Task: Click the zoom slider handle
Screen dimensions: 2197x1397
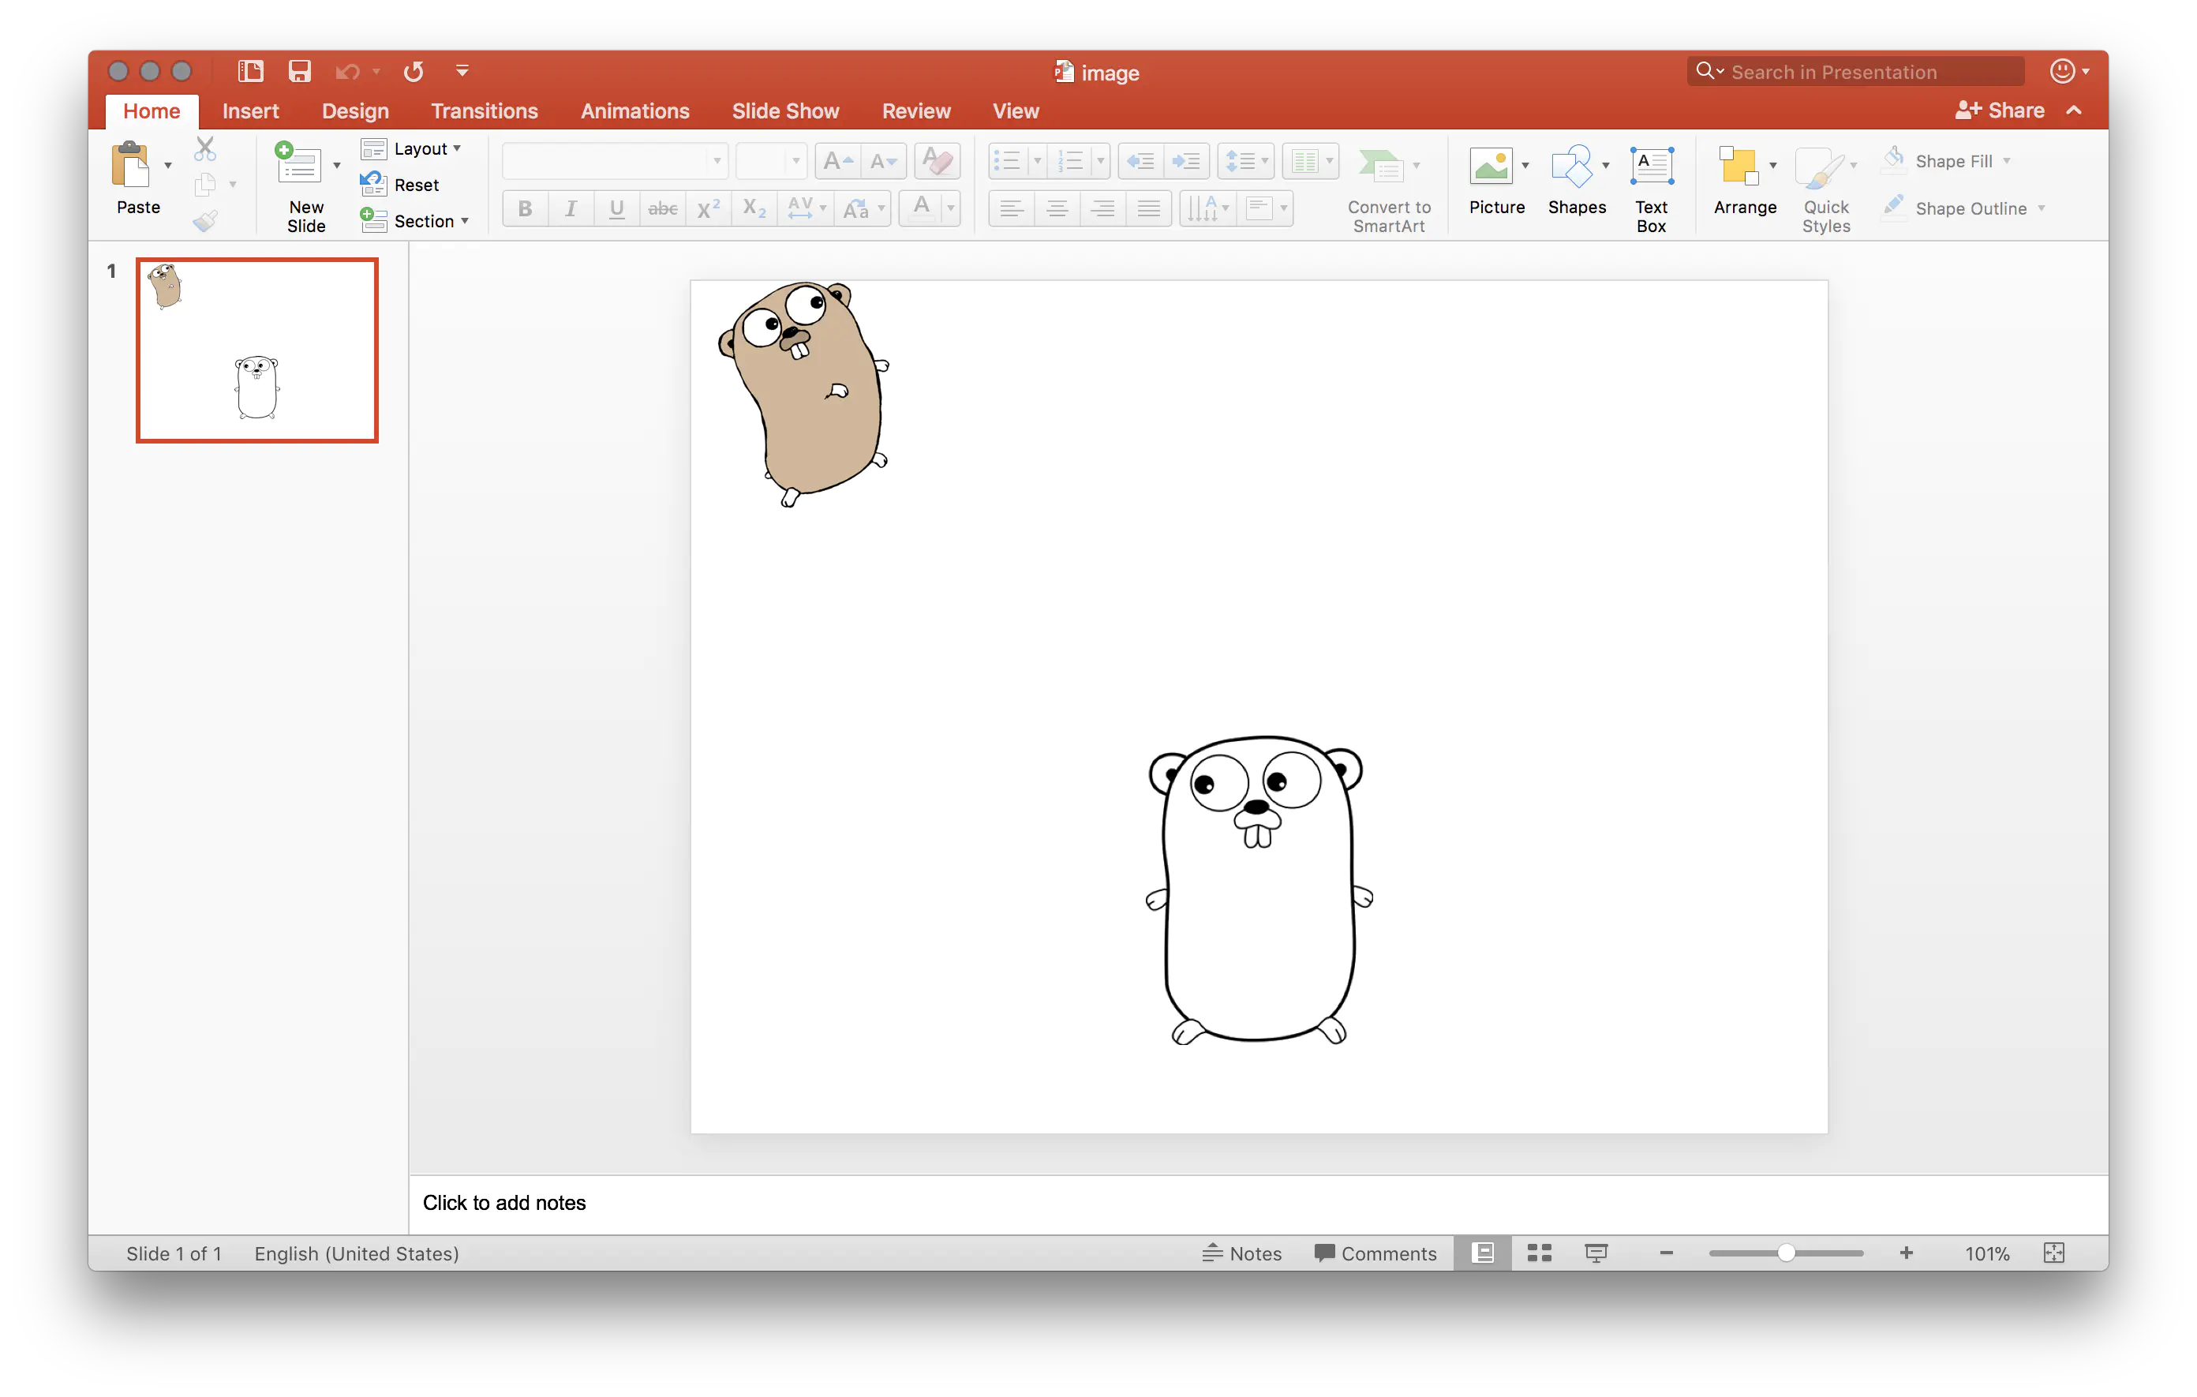Action: point(1786,1253)
